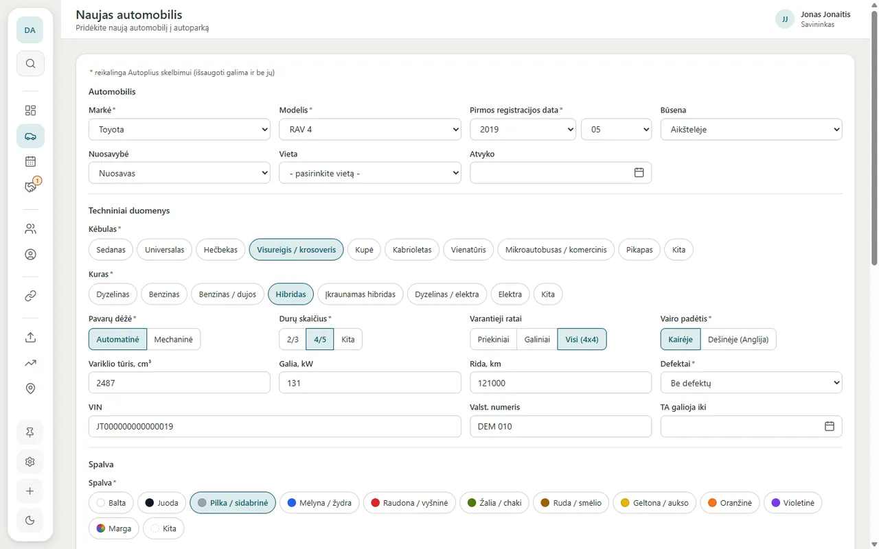
Task: Open the map pin icon in sidebar
Action: pyautogui.click(x=30, y=388)
